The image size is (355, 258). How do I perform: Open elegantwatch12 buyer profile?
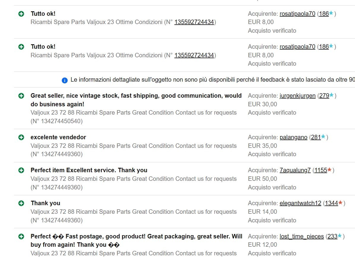click(x=300, y=203)
